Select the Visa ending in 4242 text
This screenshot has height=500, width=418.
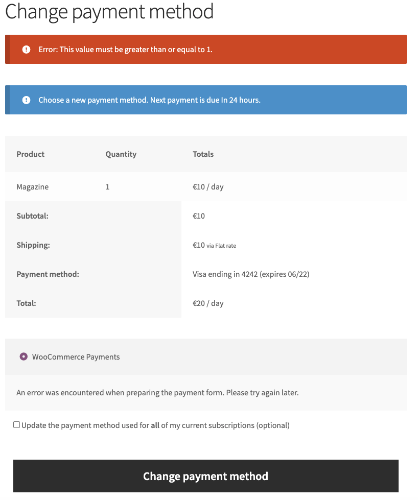(x=250, y=274)
